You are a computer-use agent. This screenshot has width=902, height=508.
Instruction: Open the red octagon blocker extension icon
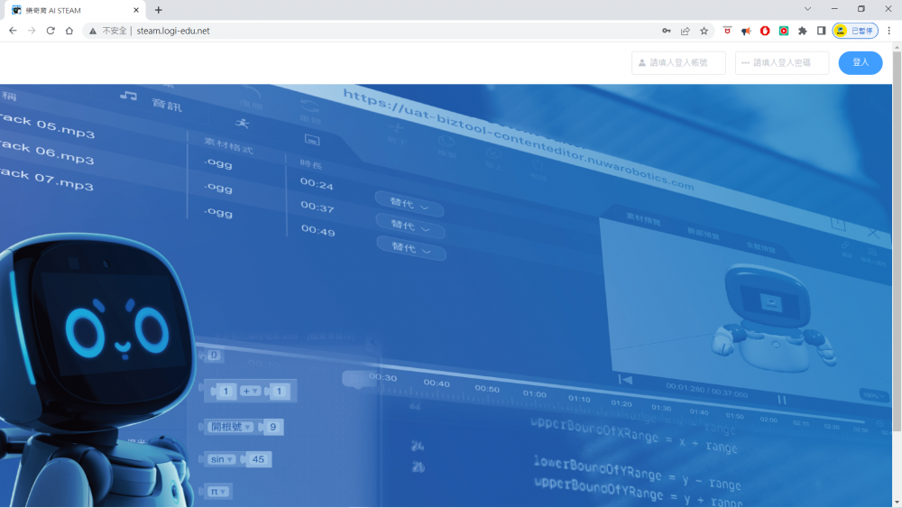[x=765, y=31]
